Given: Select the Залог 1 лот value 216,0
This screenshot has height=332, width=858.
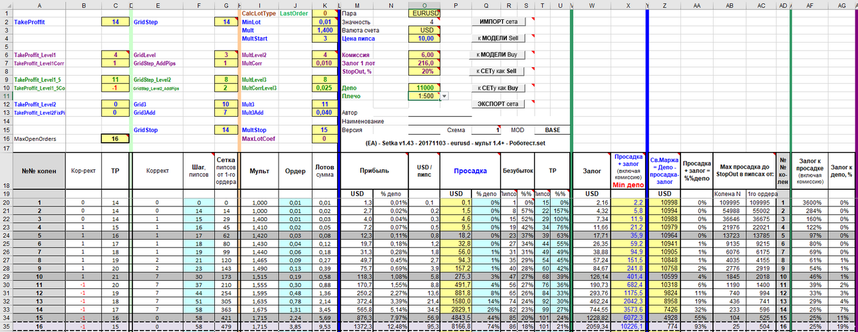Looking at the screenshot, I should (x=424, y=63).
